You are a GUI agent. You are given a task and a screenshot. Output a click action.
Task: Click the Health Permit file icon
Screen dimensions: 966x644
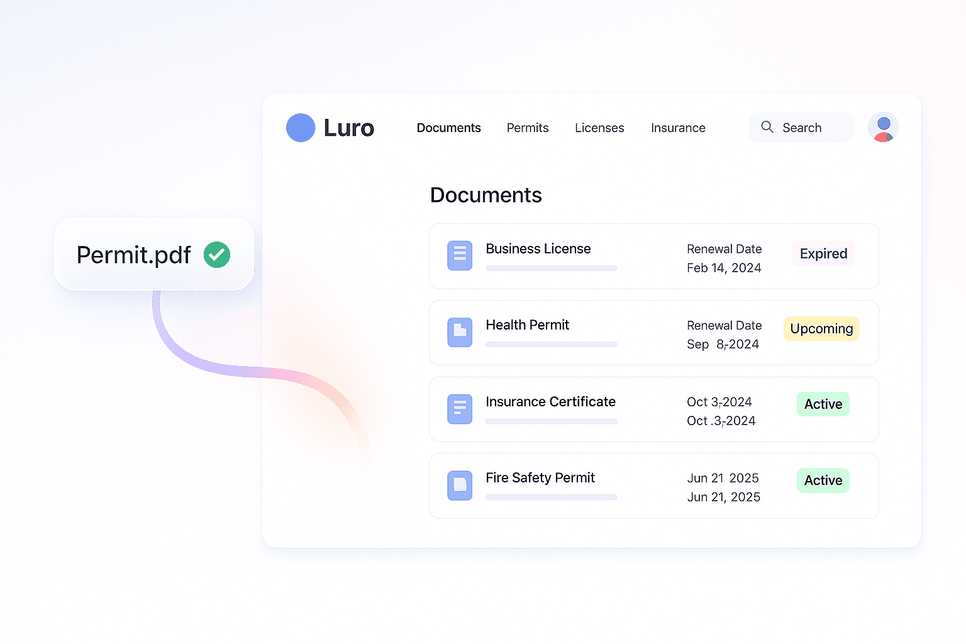coord(460,332)
